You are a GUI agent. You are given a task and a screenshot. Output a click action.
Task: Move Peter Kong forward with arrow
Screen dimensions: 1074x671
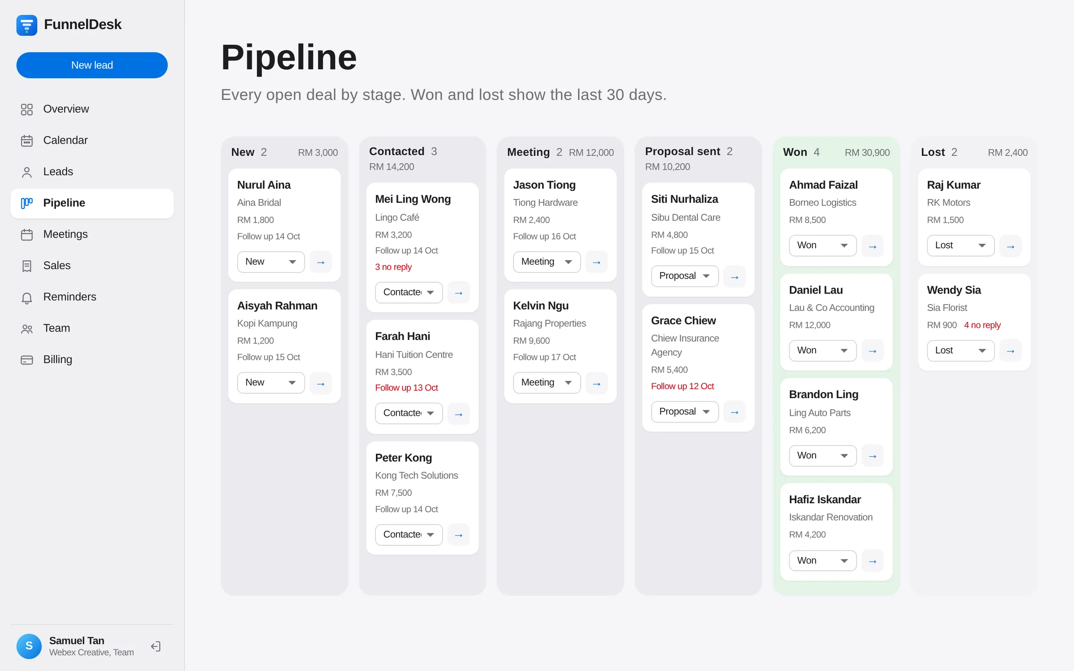tap(459, 535)
